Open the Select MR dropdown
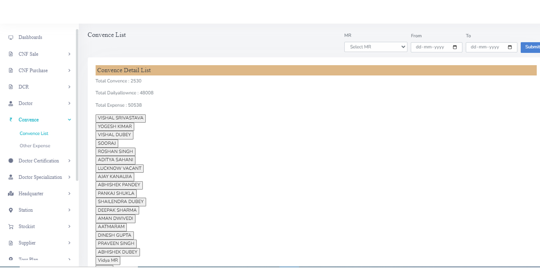The image size is (540, 280). click(375, 47)
